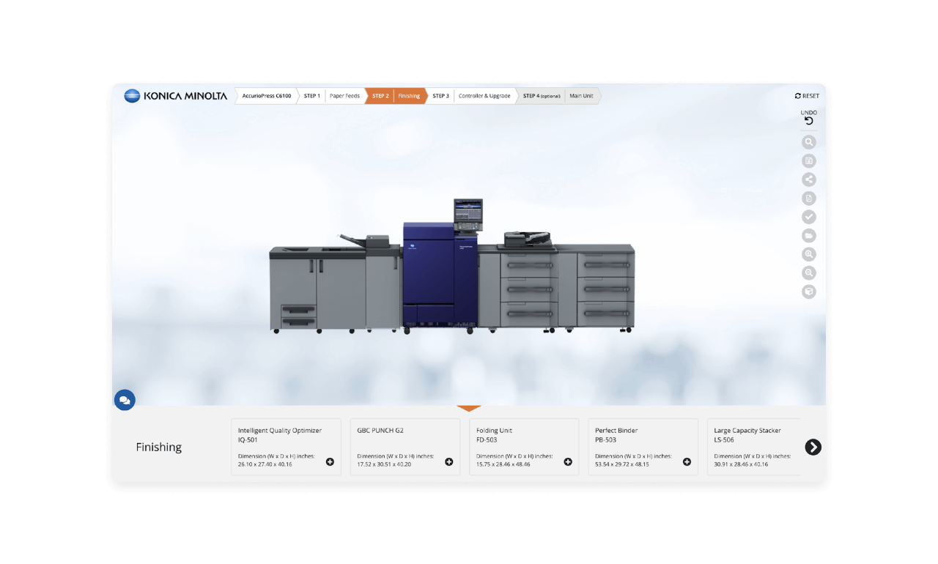This screenshot has height=564, width=938.
Task: Add the GBC PUNCH G2 with its plus button
Action: (449, 461)
